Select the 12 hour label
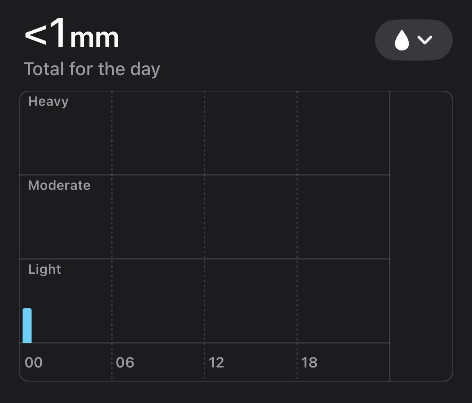The image size is (472, 403). [x=217, y=363]
